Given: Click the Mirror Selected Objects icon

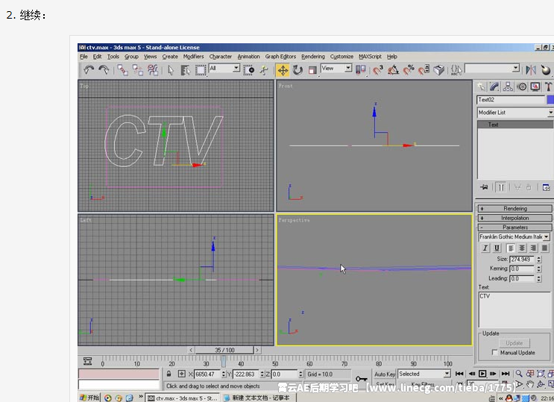Looking at the screenshot, I should (531, 70).
